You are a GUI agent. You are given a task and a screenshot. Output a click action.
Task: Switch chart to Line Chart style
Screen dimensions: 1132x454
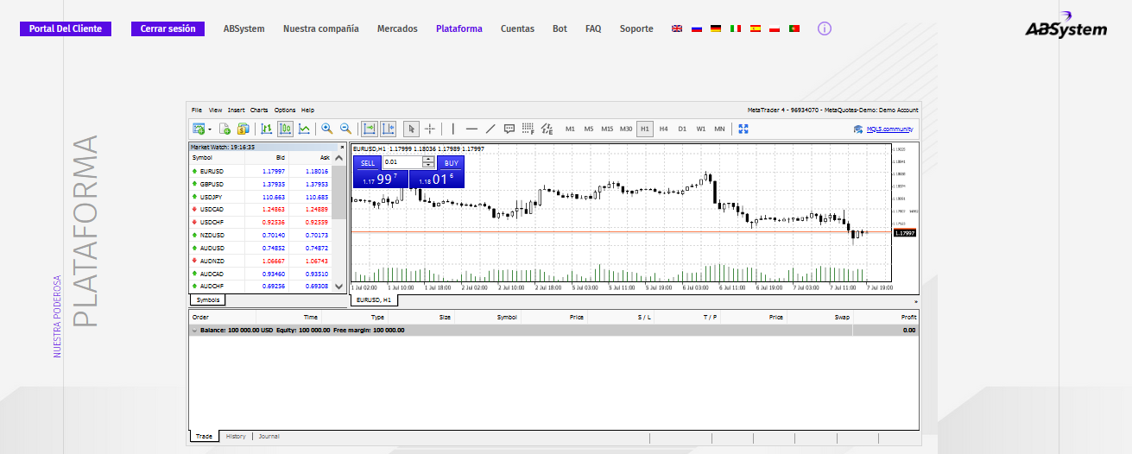(x=304, y=129)
